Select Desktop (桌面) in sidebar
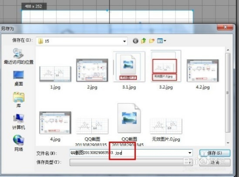Viewport: 239px width, 177px height. (19, 78)
